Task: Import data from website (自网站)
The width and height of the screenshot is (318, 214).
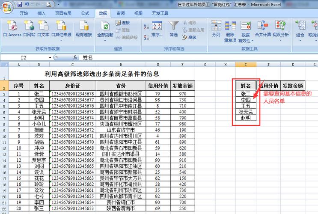Action: 29,29
